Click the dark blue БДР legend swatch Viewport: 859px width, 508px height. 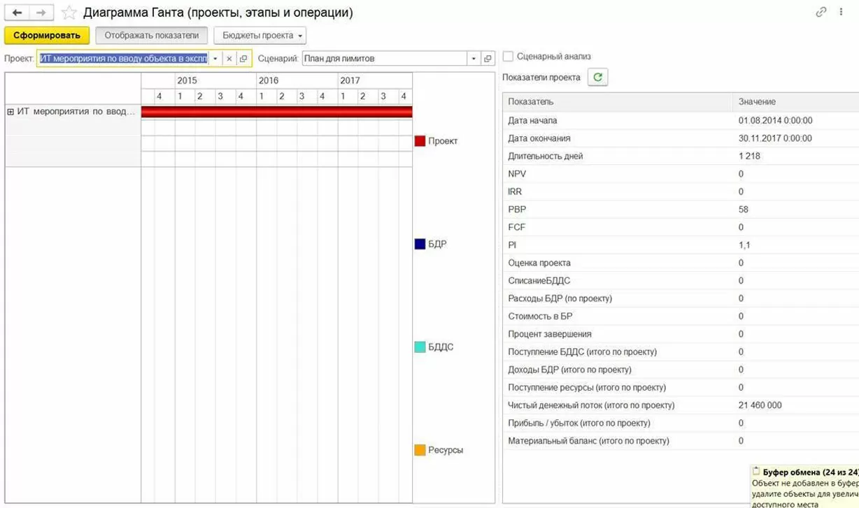[x=420, y=244]
